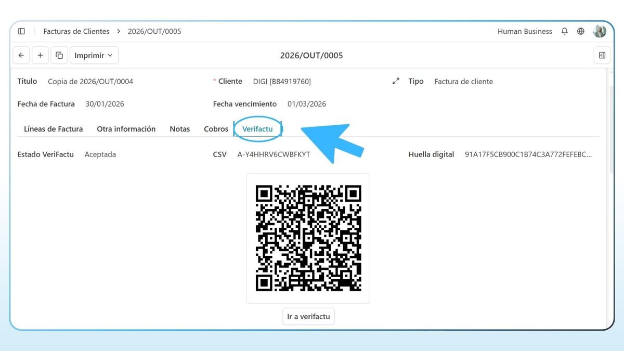Image resolution: width=624 pixels, height=351 pixels.
Task: Click the page title 2026/OUT/0005
Action: click(311, 55)
